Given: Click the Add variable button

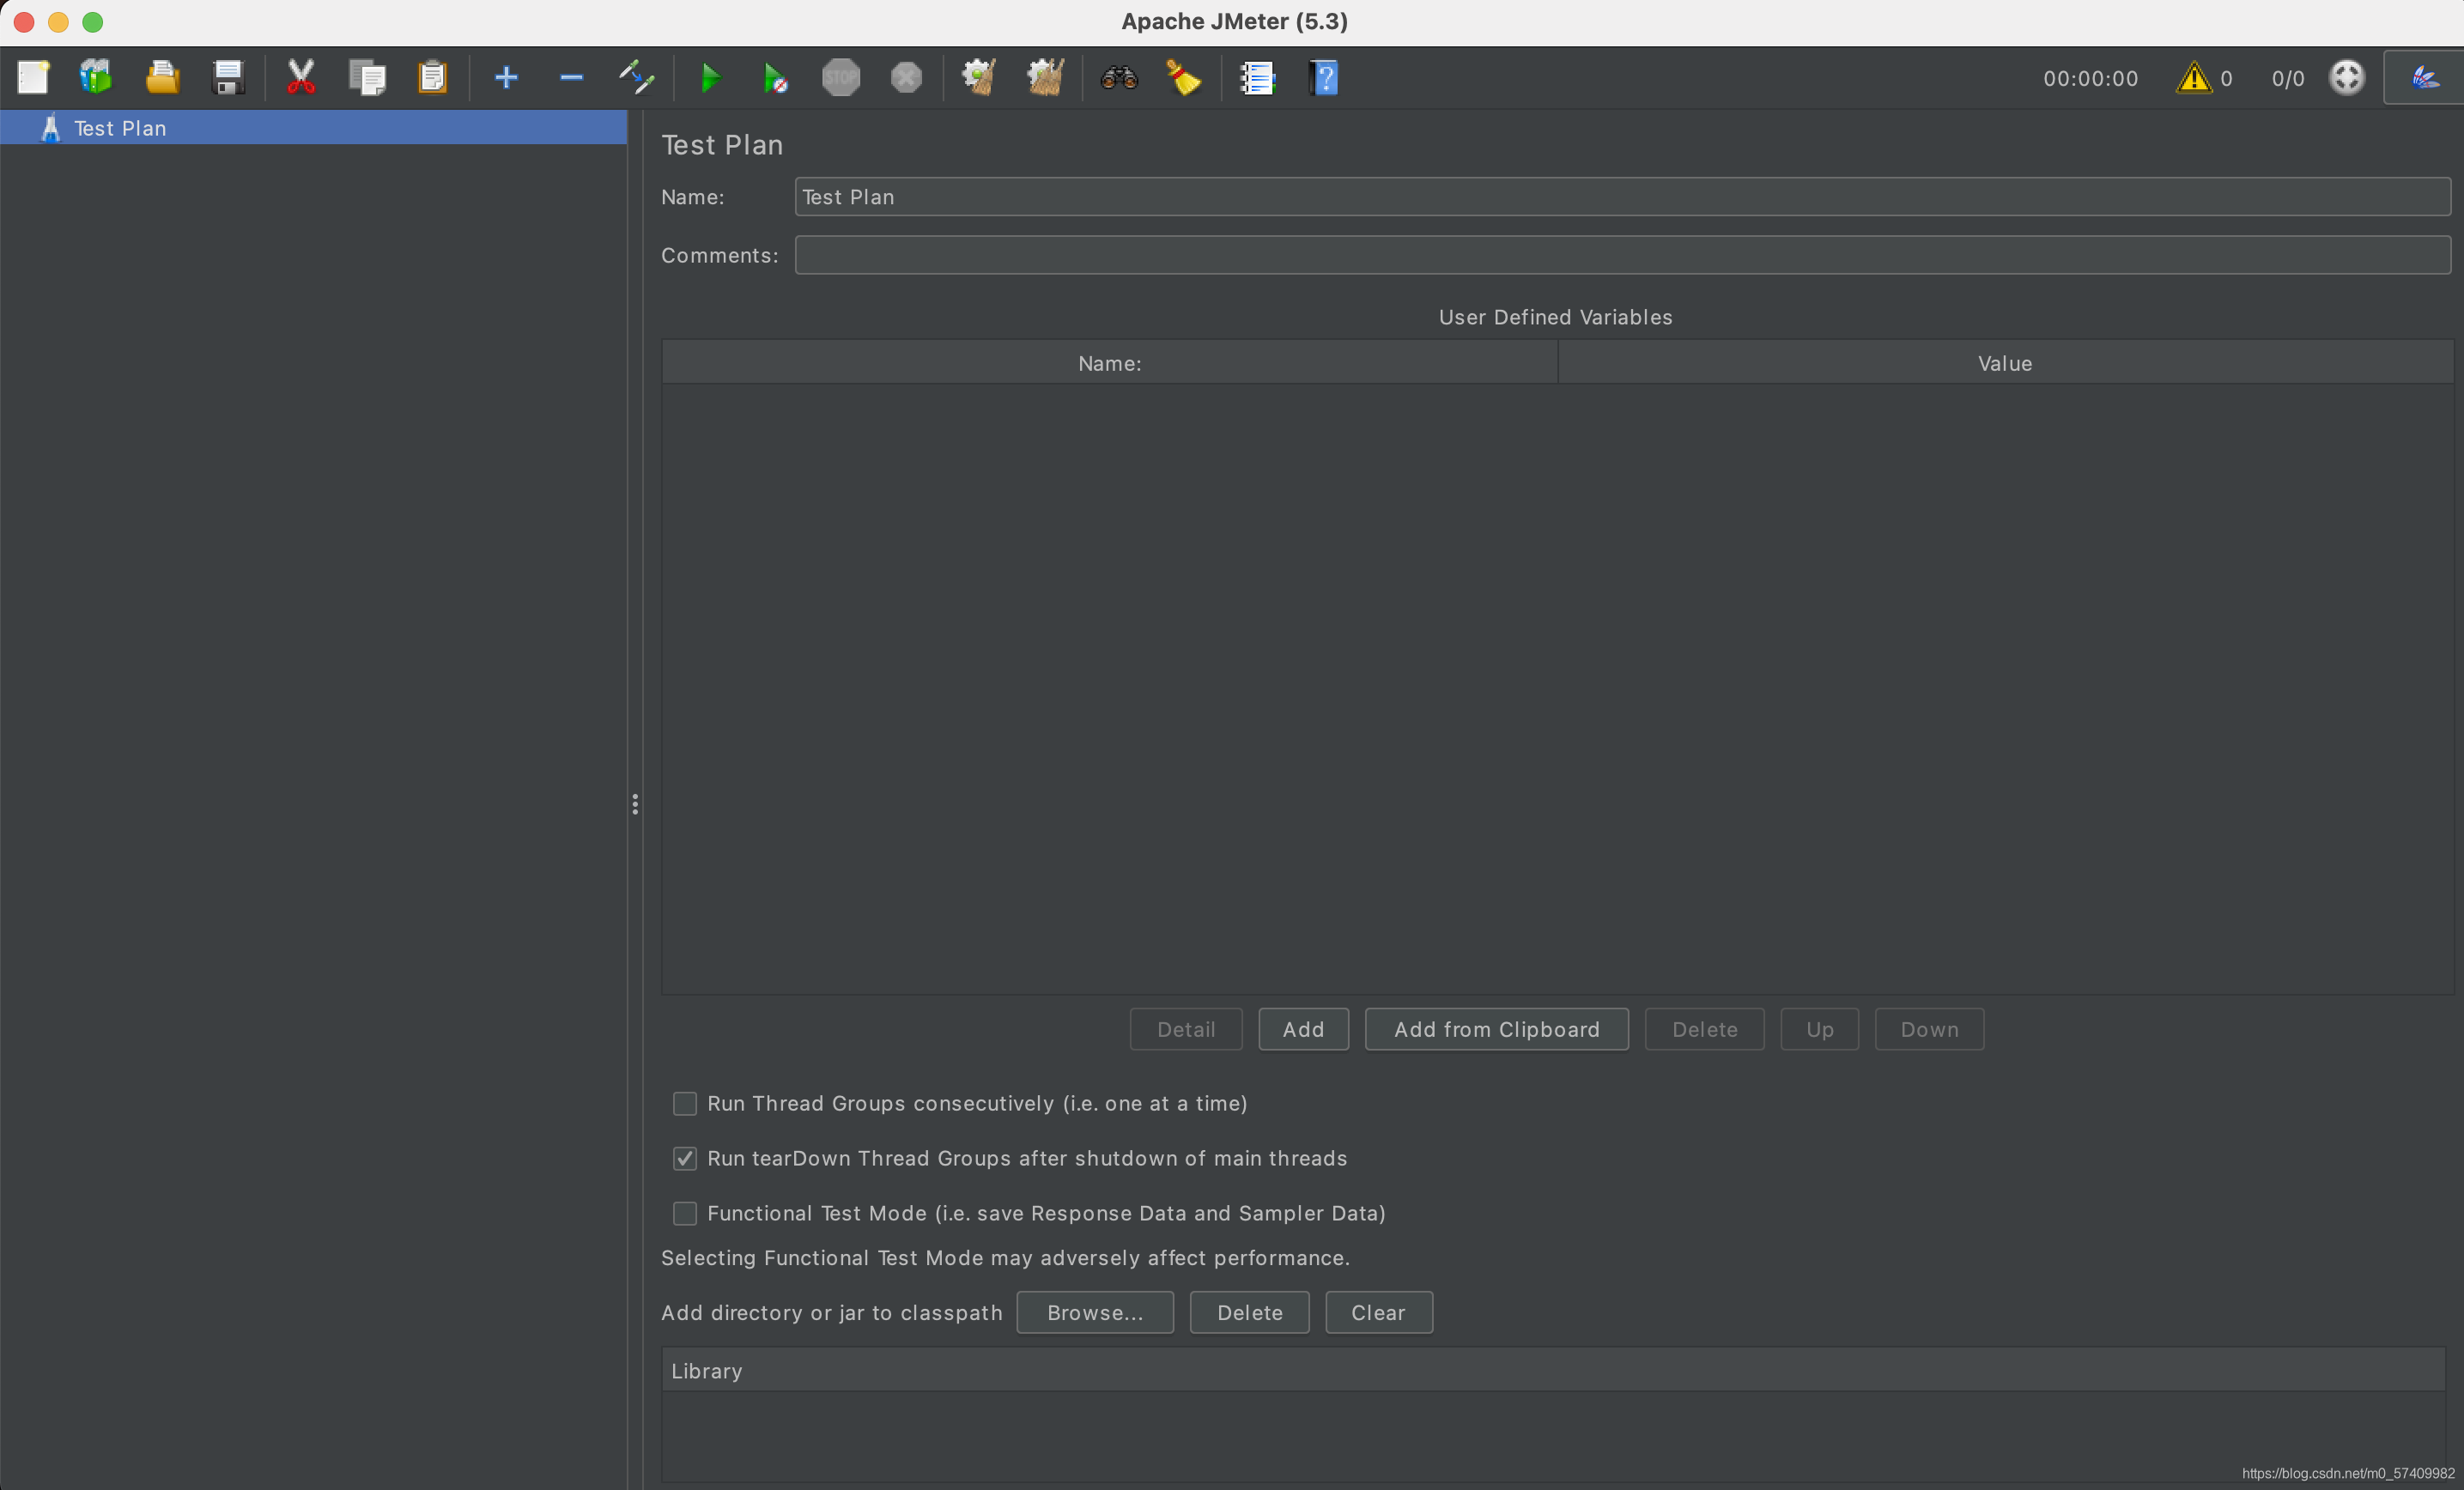Looking at the screenshot, I should click(1303, 1029).
